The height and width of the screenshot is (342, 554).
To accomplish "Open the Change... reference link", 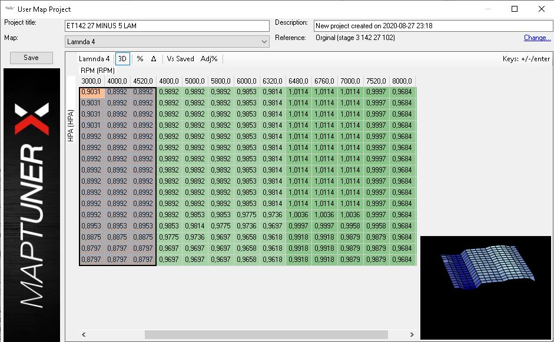I will click(x=536, y=37).
